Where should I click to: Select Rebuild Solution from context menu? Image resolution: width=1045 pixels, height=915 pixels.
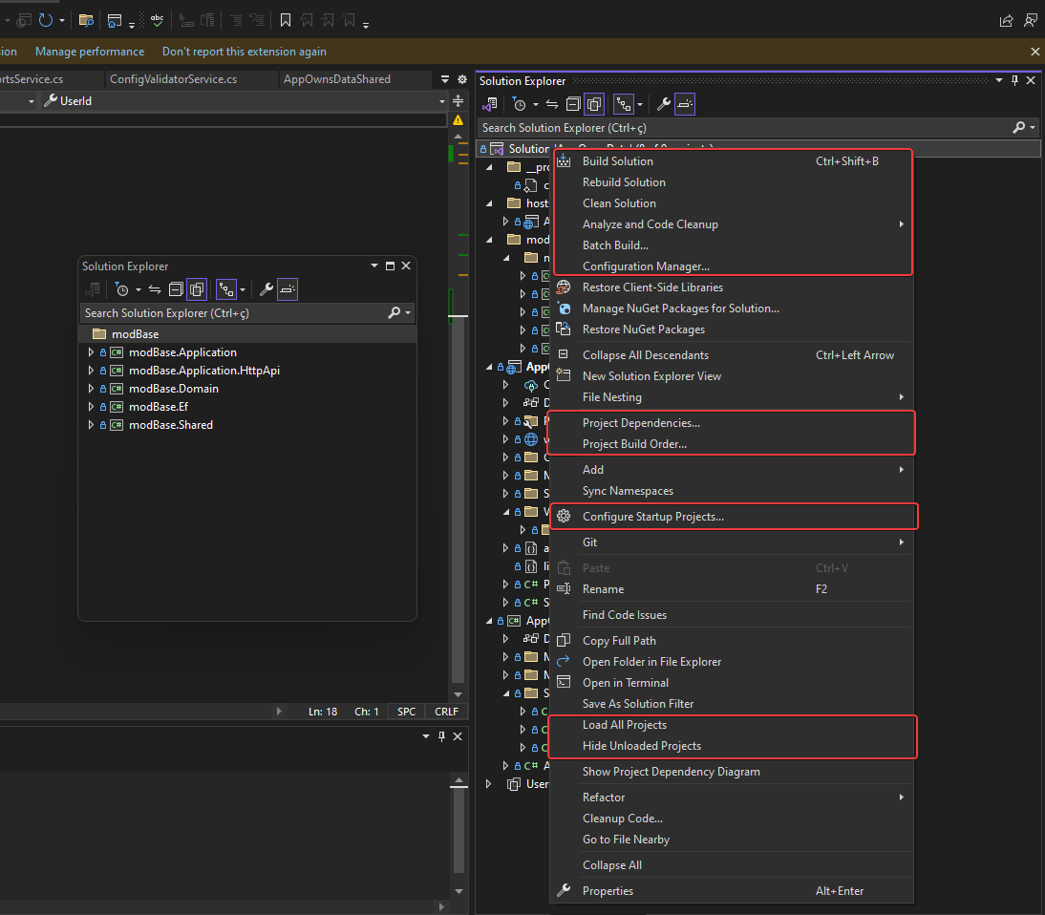(x=624, y=182)
